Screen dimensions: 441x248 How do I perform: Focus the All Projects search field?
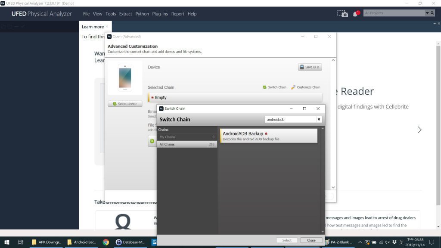394,13
